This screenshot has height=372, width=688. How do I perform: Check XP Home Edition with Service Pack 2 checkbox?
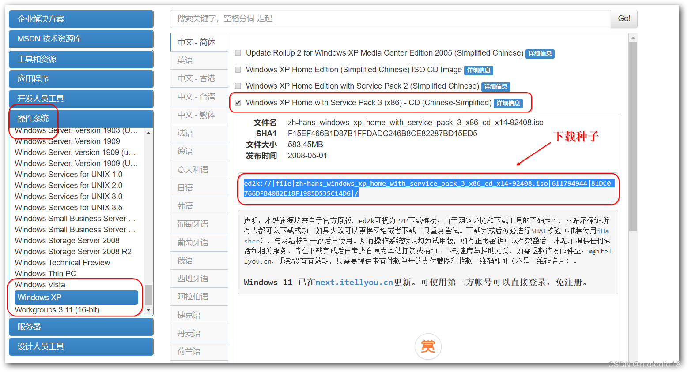tap(238, 86)
